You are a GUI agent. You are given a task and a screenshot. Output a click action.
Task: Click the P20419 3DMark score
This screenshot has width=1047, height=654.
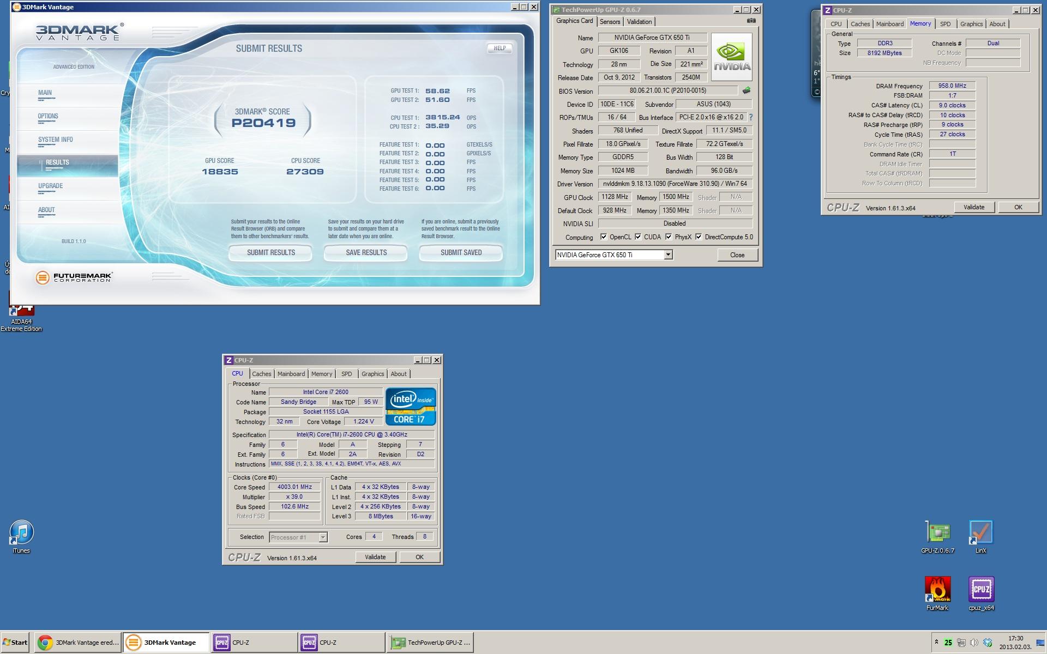(x=263, y=123)
